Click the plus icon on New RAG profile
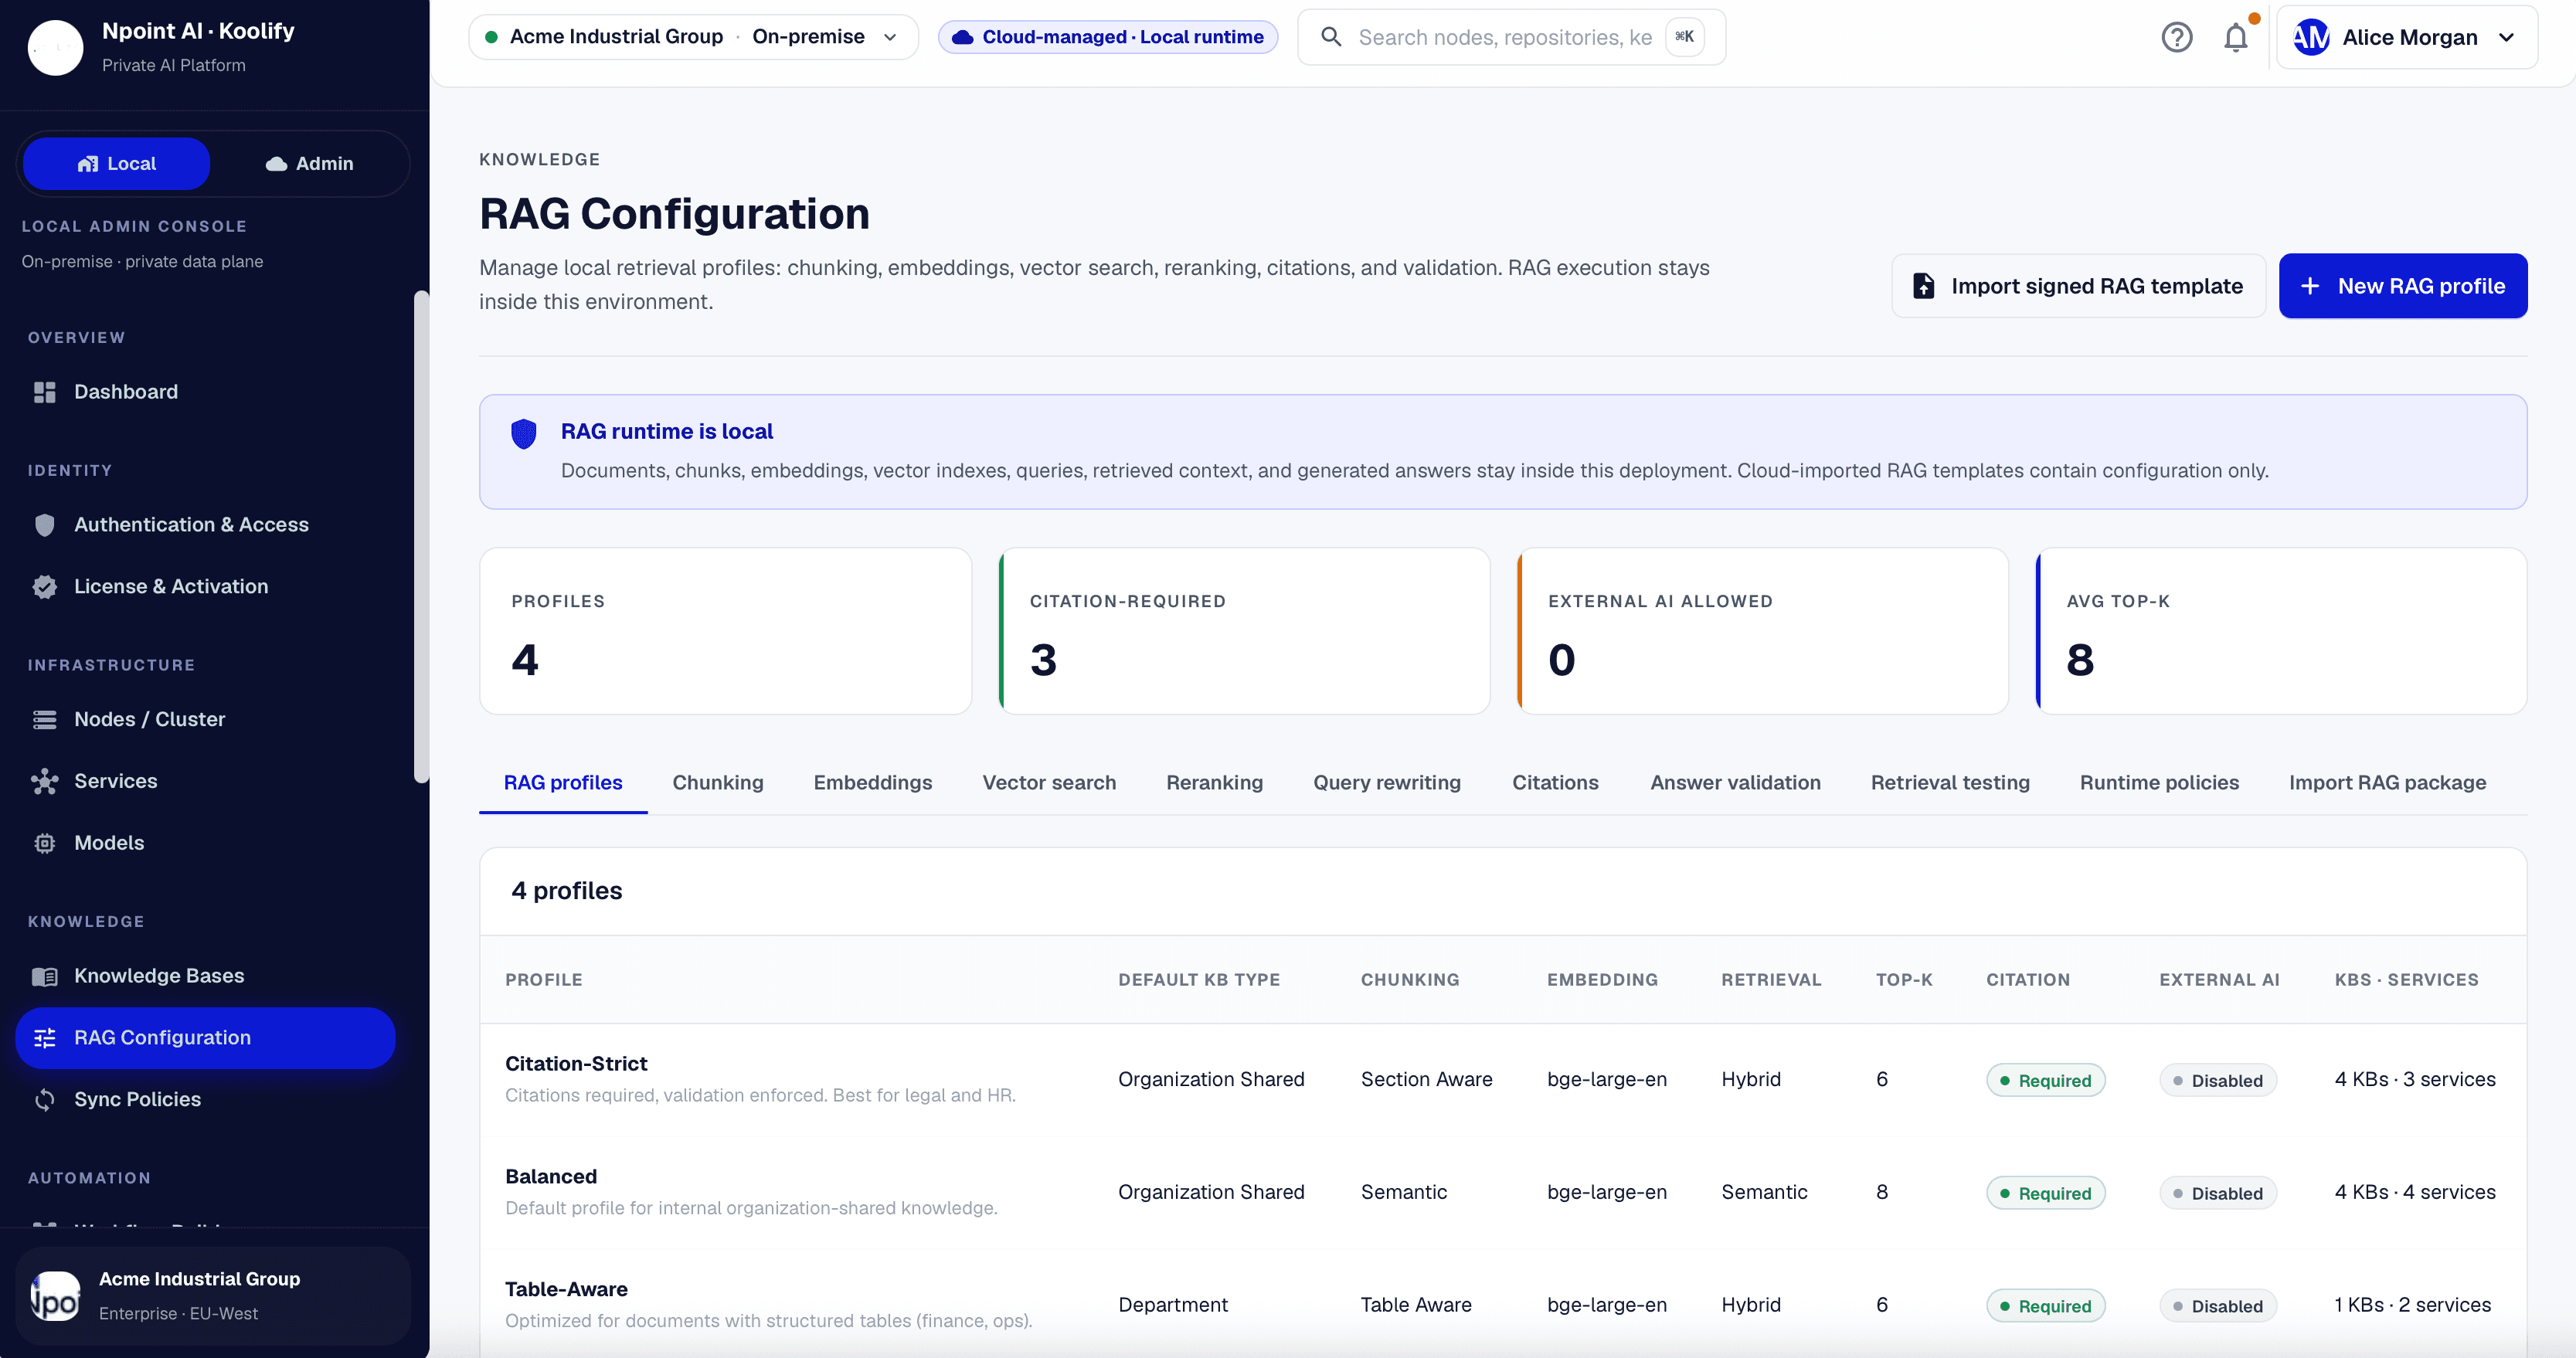 pyautogui.click(x=2309, y=286)
